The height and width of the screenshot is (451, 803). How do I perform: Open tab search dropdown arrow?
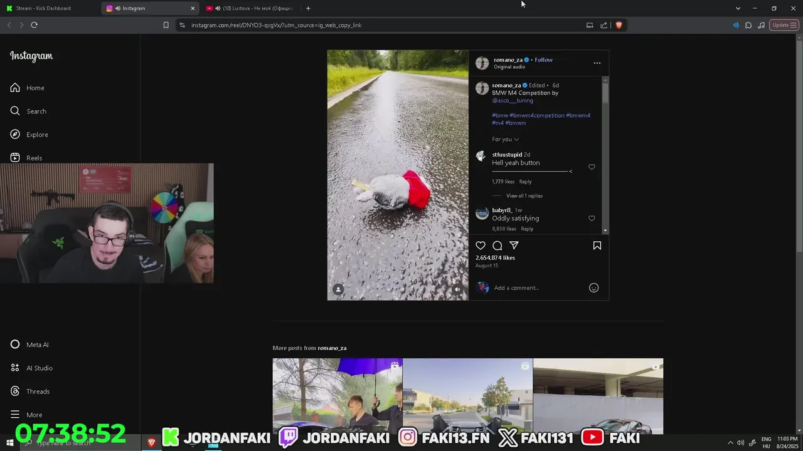(738, 8)
